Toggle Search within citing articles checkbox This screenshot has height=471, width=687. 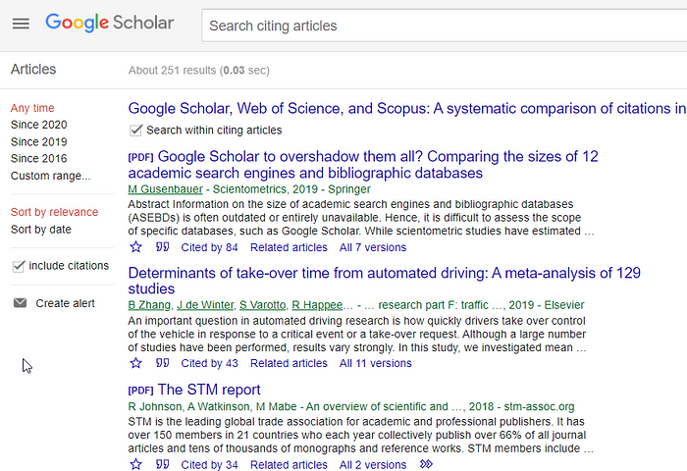tap(135, 131)
